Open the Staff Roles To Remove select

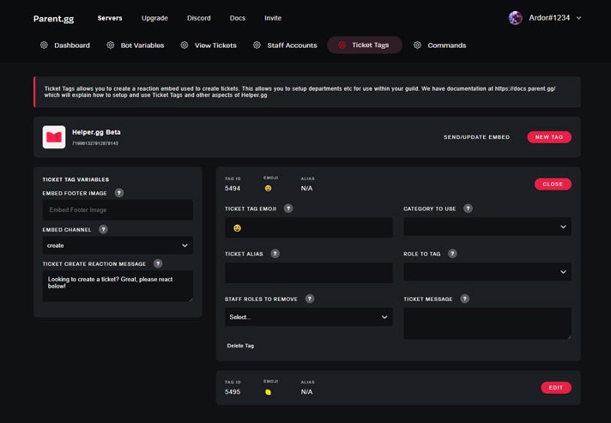pos(309,317)
